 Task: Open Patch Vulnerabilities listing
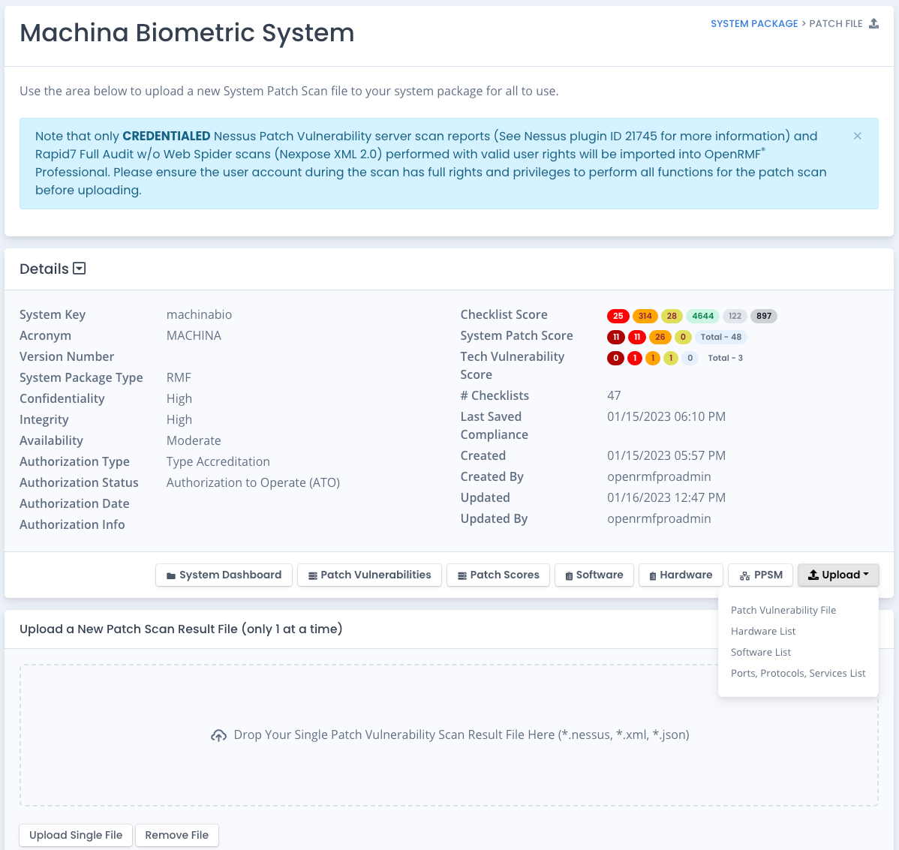tap(369, 575)
